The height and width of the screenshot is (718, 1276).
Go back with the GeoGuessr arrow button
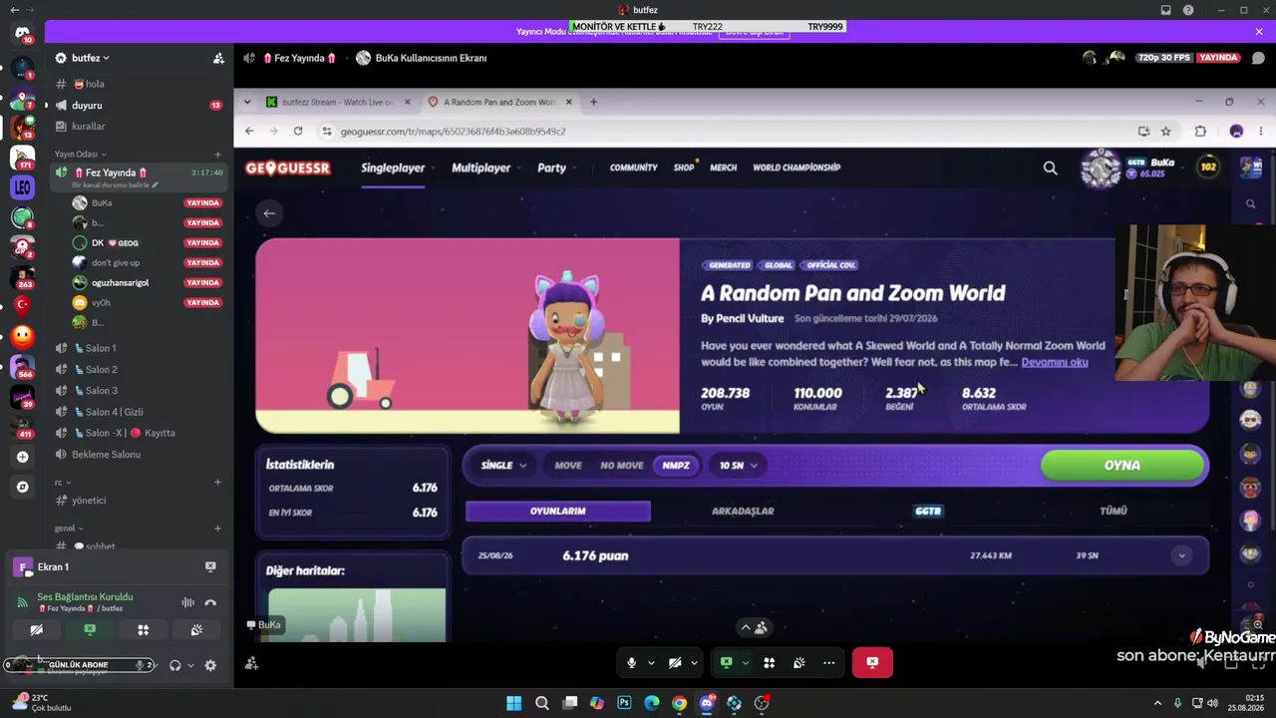click(269, 213)
